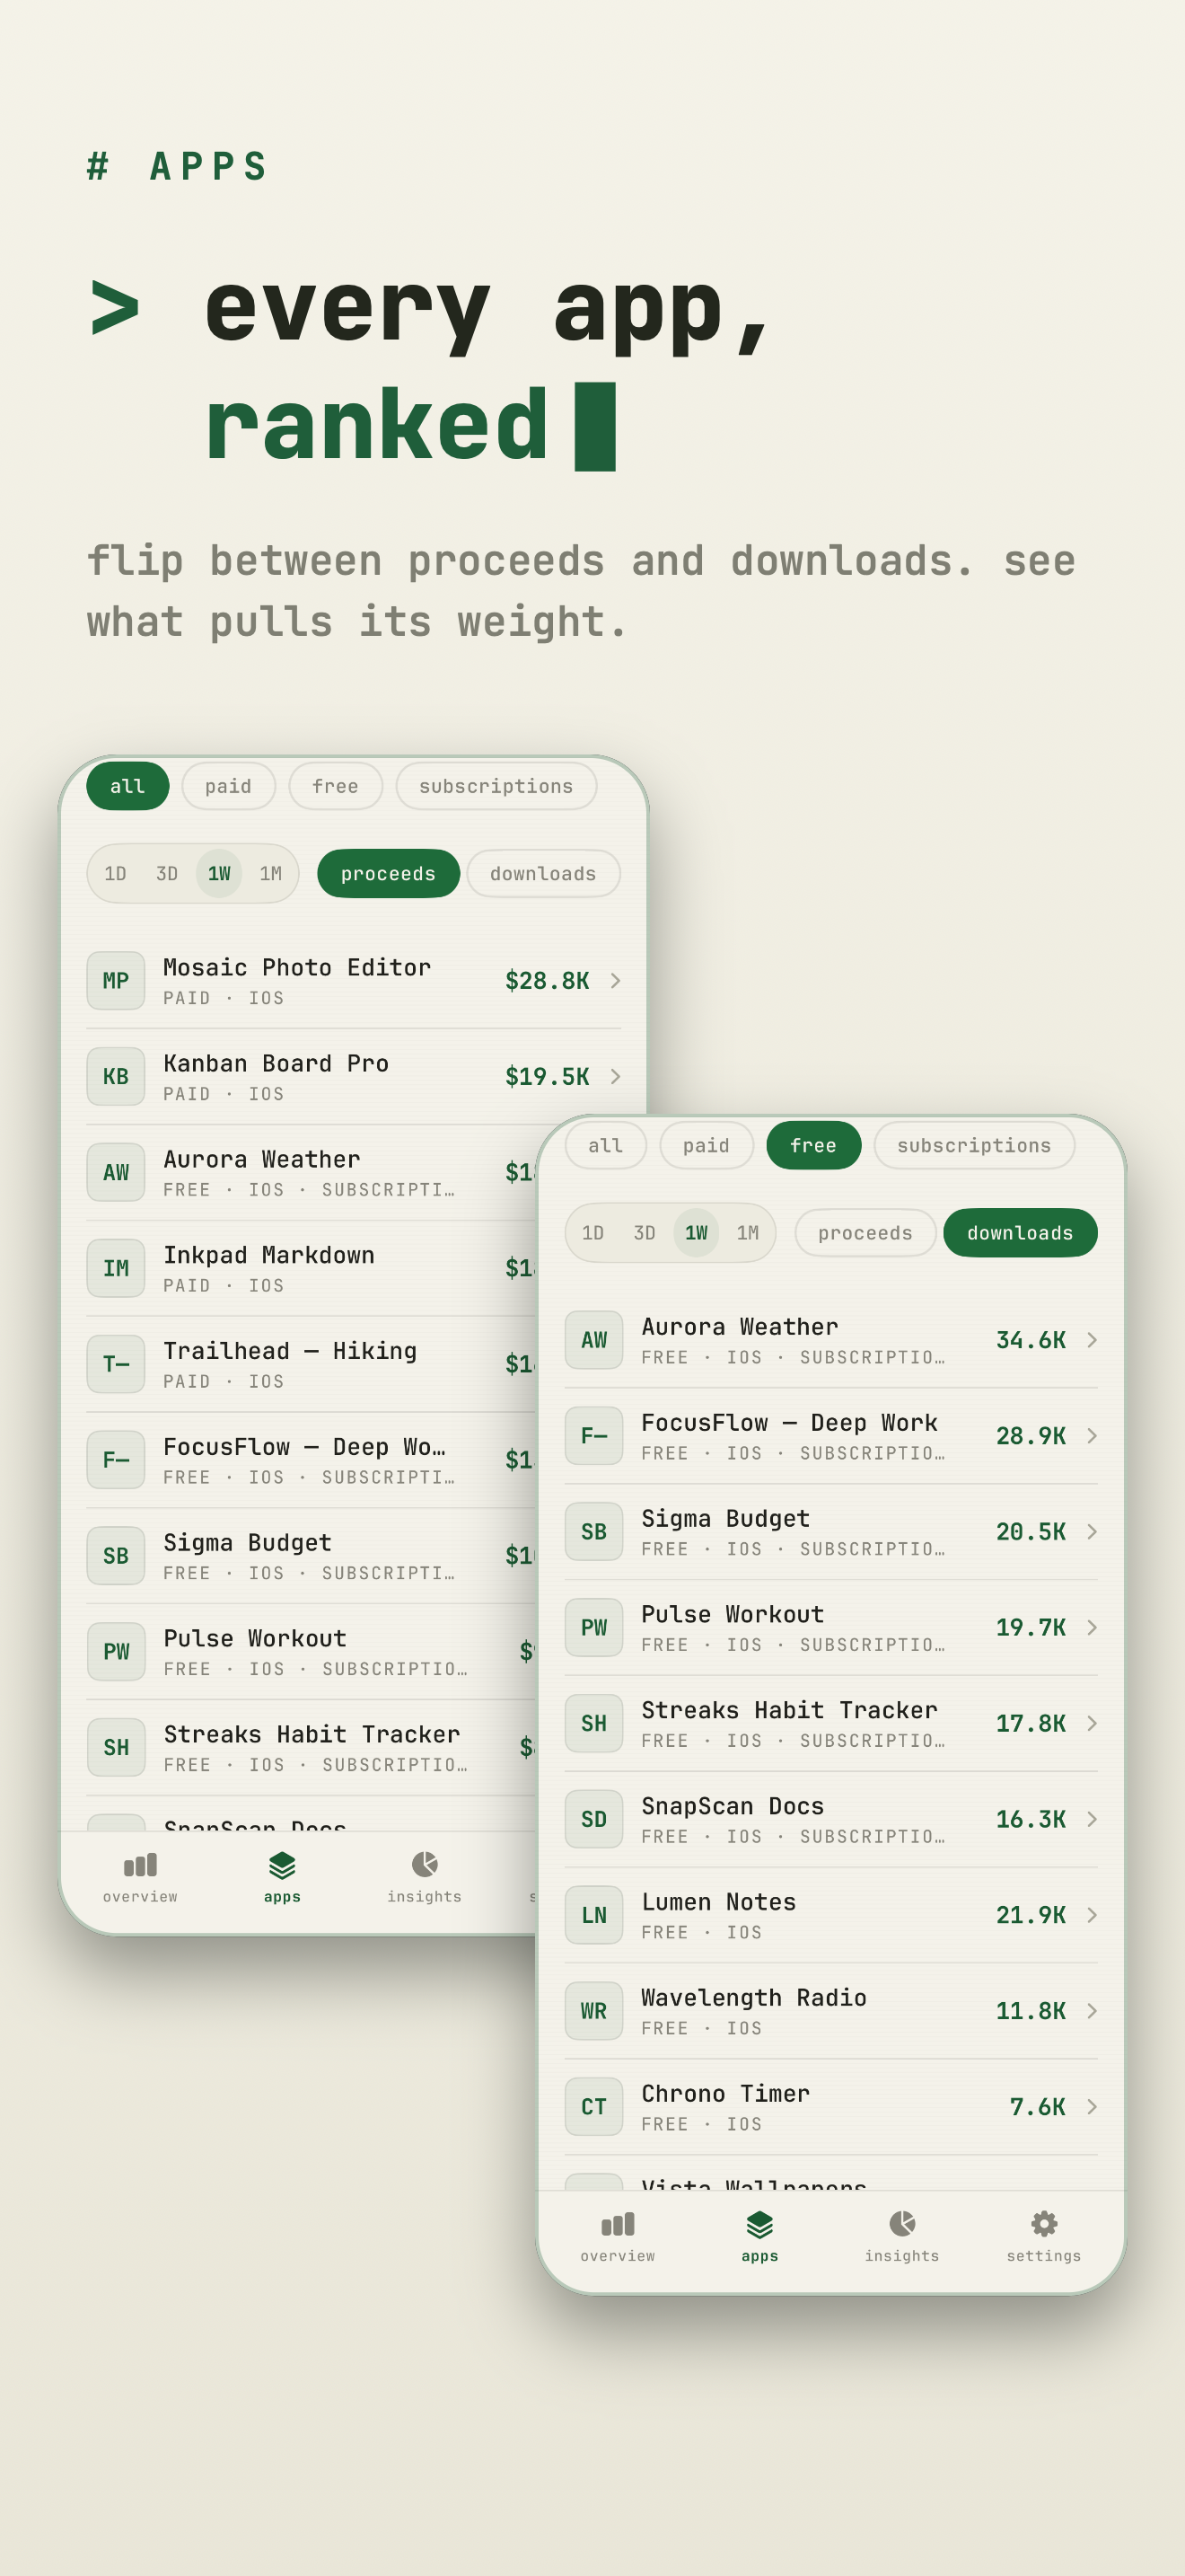1185x2576 pixels.
Task: Open insights pie icon in front phone
Action: click(x=901, y=2224)
